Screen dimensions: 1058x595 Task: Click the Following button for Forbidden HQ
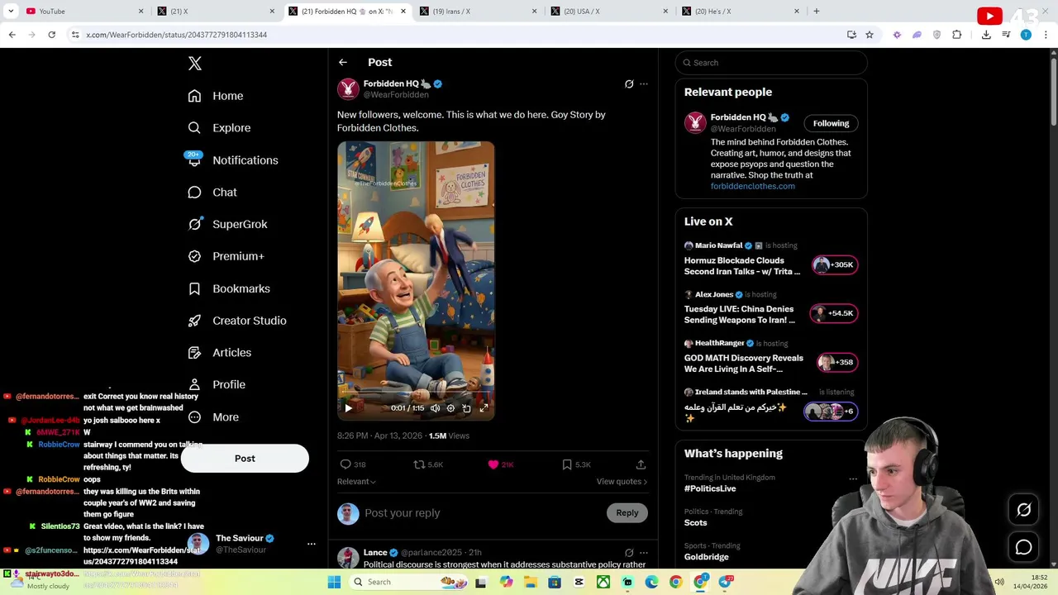tap(831, 123)
